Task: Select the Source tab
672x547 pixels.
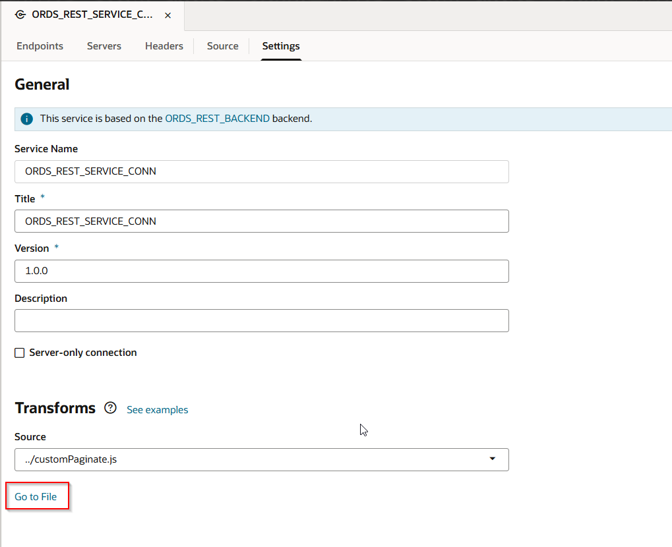Action: coord(222,46)
